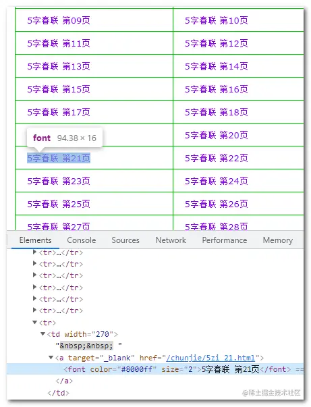Image resolution: width=311 pixels, height=407 pixels.
Task: Switch to the Network tab
Action: [x=171, y=240]
